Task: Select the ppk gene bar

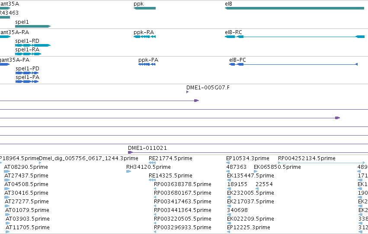Action: click(144, 8)
